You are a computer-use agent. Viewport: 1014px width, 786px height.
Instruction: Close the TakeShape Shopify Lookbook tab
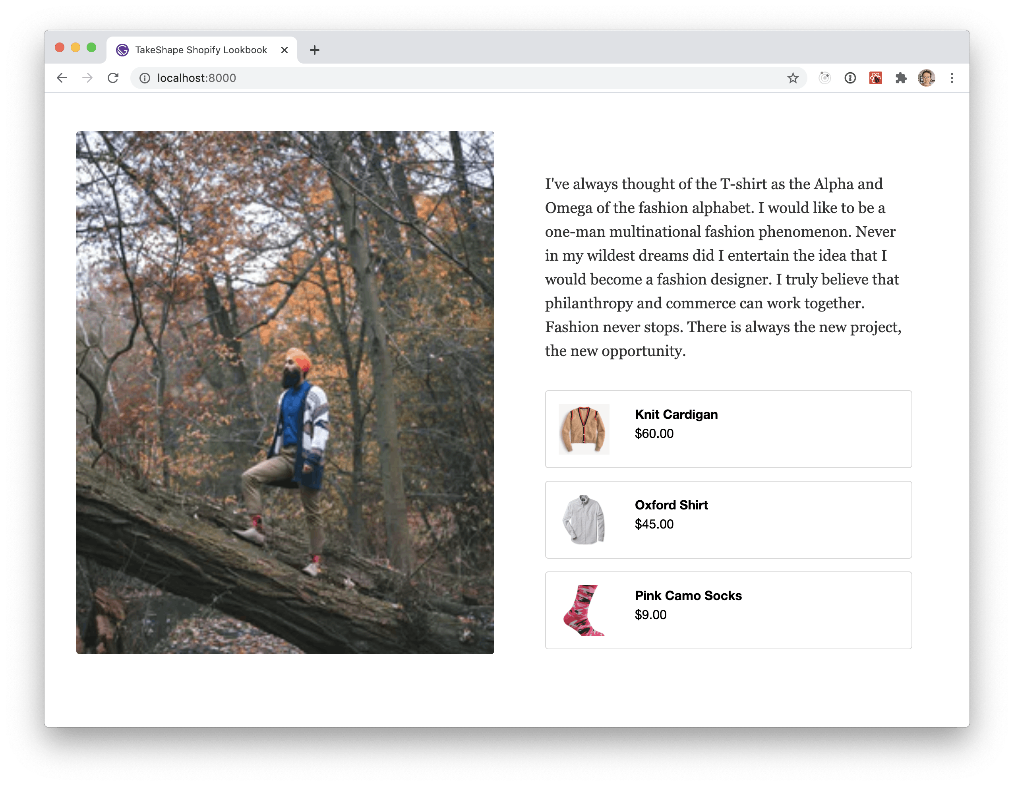284,50
